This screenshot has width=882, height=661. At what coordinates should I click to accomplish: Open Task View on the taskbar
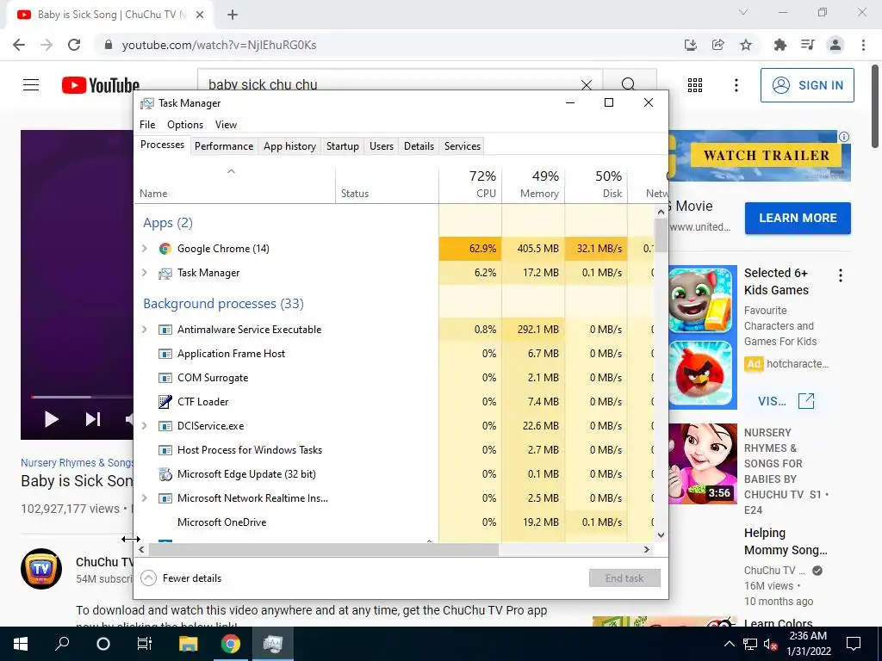click(x=145, y=644)
